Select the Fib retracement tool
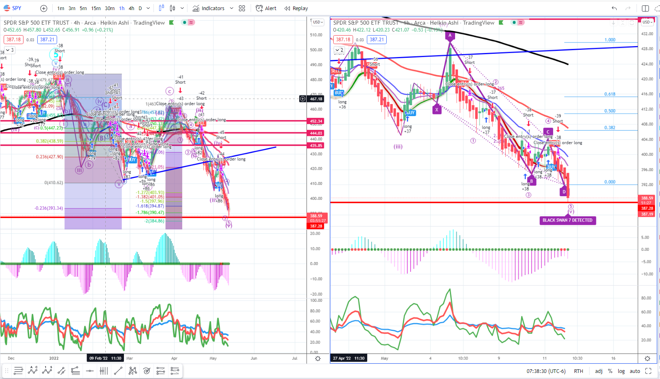 (x=161, y=371)
